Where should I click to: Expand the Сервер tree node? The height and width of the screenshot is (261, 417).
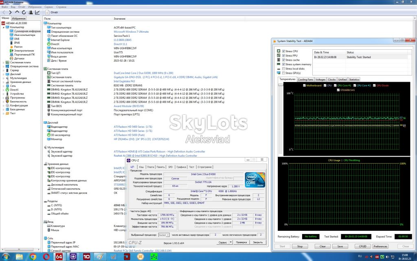pos(3,70)
